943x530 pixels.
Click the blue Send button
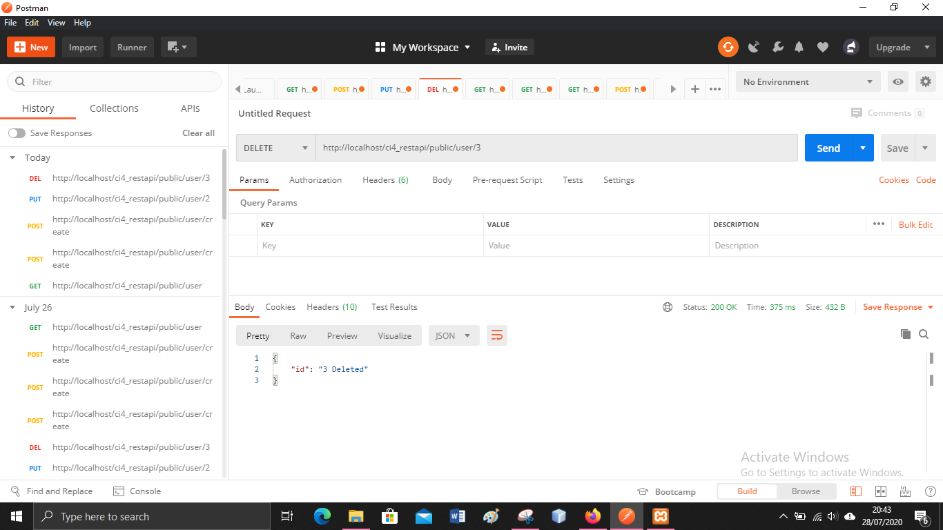click(x=828, y=148)
